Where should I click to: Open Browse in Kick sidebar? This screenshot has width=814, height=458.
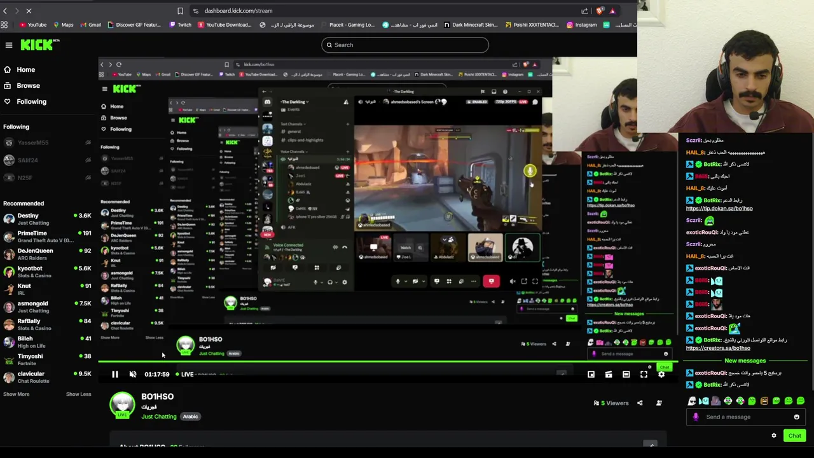pyautogui.click(x=22, y=85)
